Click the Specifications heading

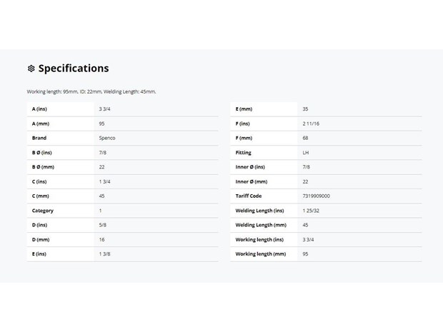tap(74, 69)
